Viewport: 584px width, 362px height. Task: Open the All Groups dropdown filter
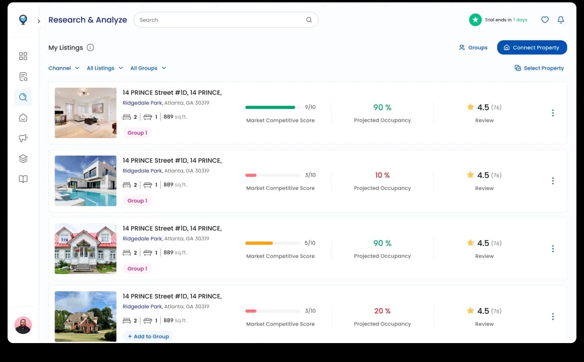pos(148,68)
